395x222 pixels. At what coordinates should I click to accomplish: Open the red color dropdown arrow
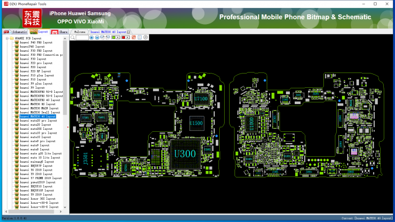(x=127, y=37)
